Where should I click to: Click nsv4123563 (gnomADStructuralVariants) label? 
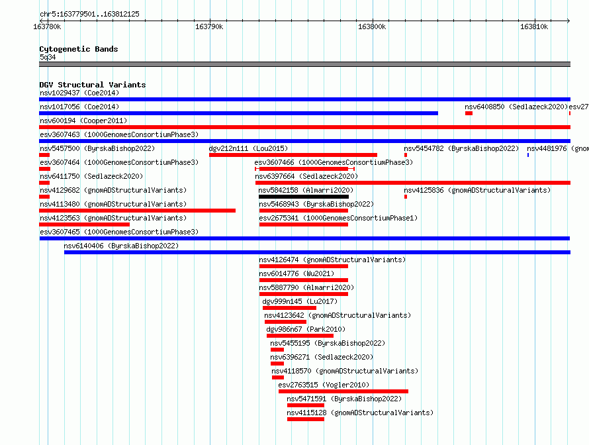tap(113, 218)
